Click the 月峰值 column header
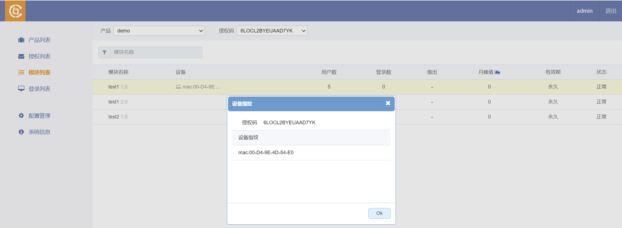Image resolution: width=622 pixels, height=228 pixels. (x=486, y=72)
